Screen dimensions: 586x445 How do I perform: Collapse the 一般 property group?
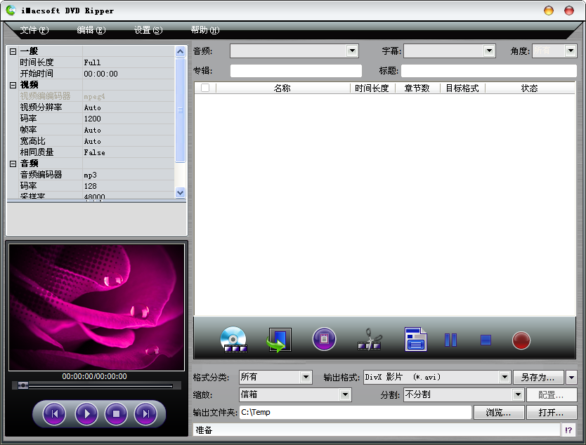tap(13, 51)
